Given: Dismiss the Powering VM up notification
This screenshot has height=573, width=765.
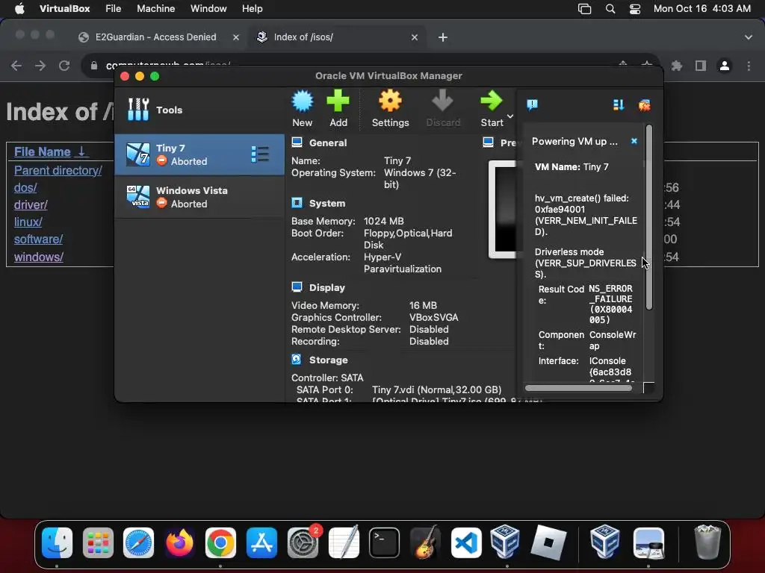Looking at the screenshot, I should [634, 141].
